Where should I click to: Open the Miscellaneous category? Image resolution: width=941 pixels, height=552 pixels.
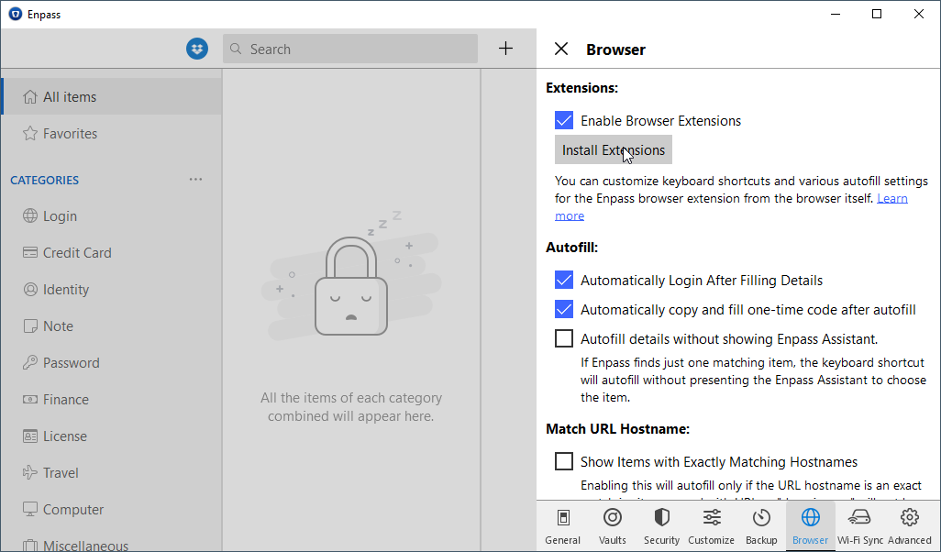click(112, 543)
